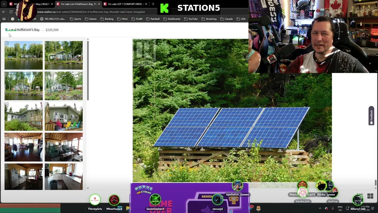Open the lawn and cottage thumbnail beside it

pos(63,55)
